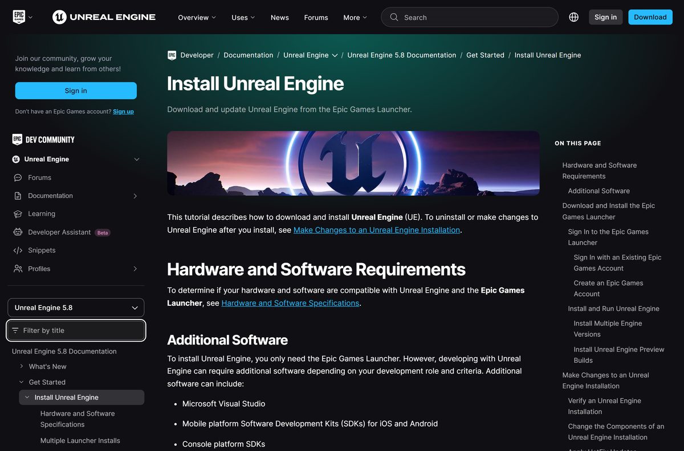
Task: Click the Documentation page icon in sidebar
Action: click(x=18, y=196)
